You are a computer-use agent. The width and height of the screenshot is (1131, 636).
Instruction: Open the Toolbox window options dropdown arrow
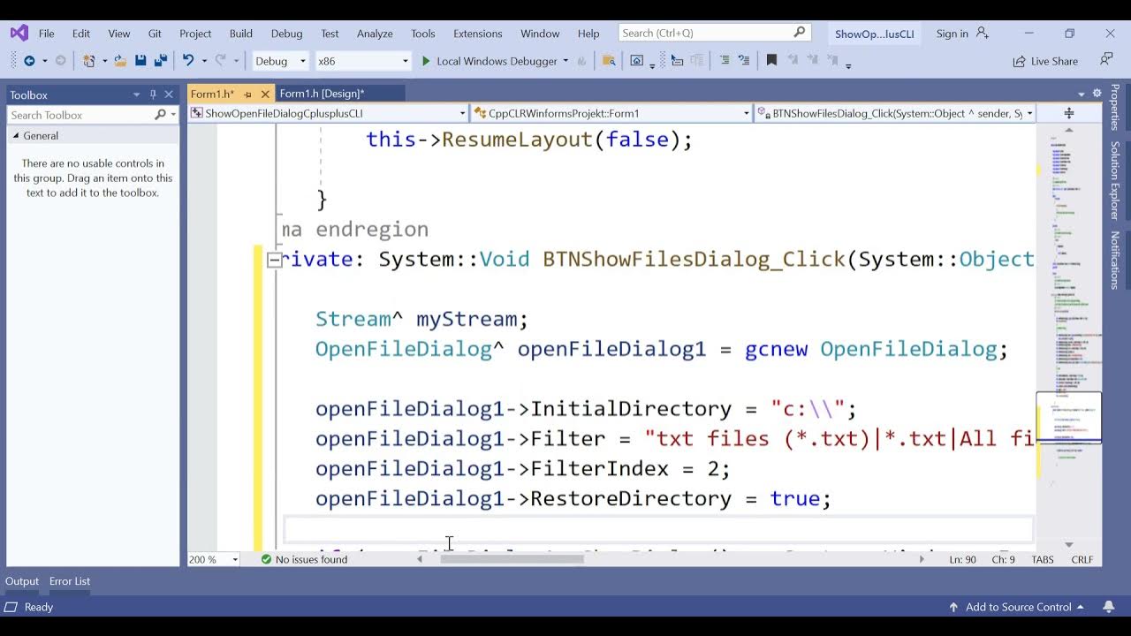pos(136,95)
